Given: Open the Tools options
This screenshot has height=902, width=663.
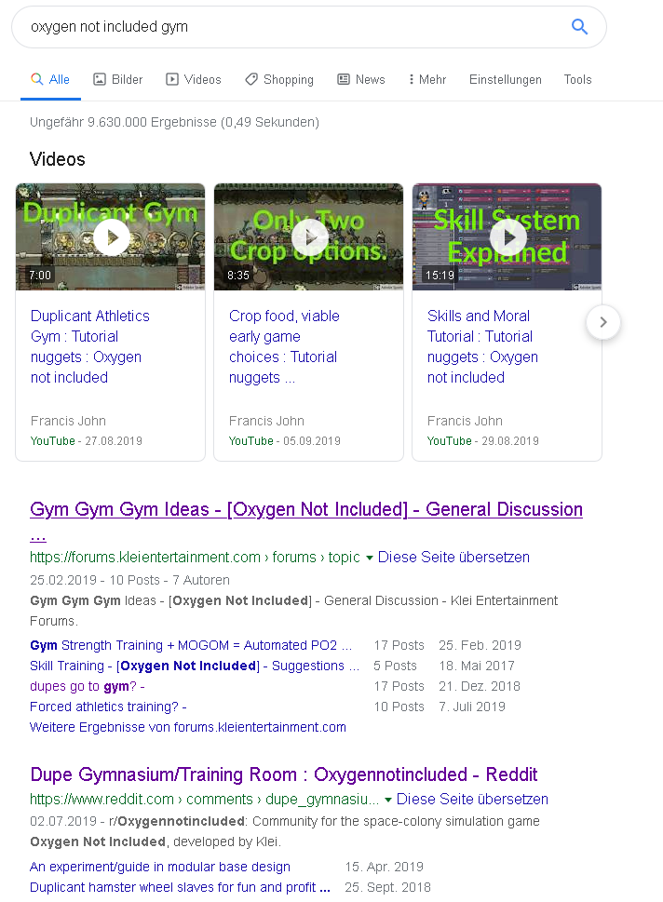Looking at the screenshot, I should (x=577, y=79).
